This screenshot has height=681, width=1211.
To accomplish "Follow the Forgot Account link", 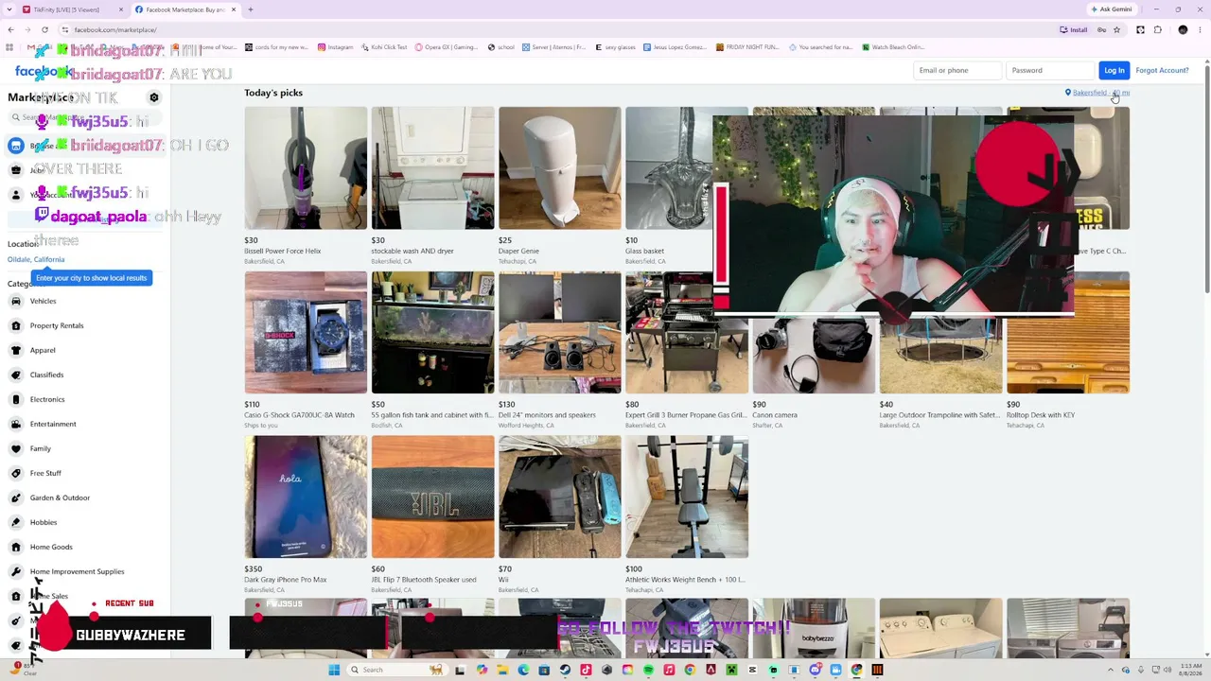I will point(1162,70).
